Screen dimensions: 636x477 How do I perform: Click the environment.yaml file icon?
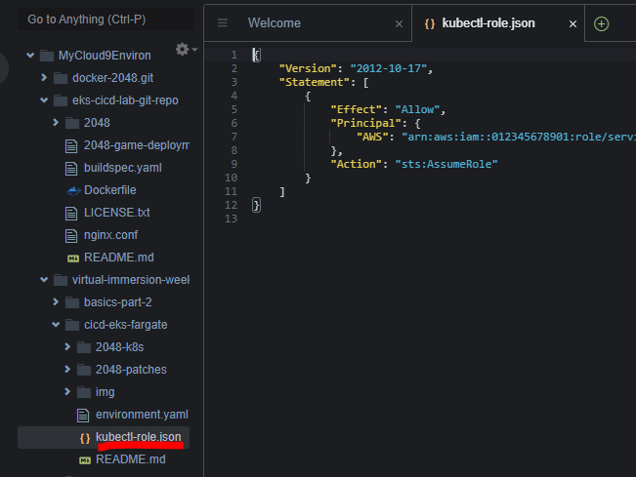tap(83, 415)
